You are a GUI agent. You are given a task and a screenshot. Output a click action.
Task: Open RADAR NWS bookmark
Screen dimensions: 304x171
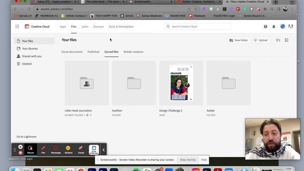(176, 16)
